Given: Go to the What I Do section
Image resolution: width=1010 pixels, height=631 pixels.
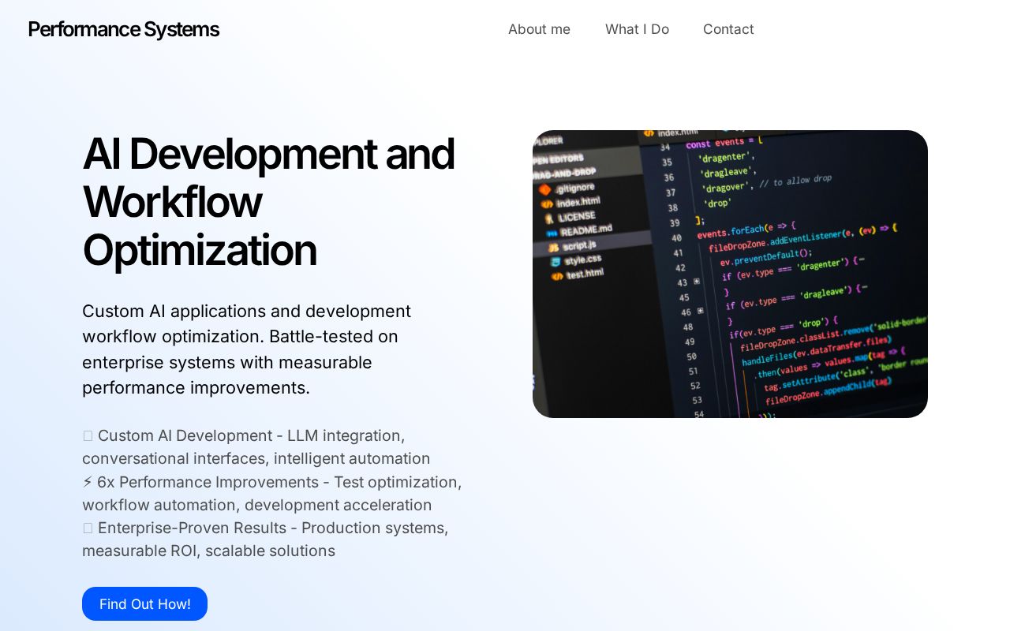Looking at the screenshot, I should pyautogui.click(x=637, y=29).
